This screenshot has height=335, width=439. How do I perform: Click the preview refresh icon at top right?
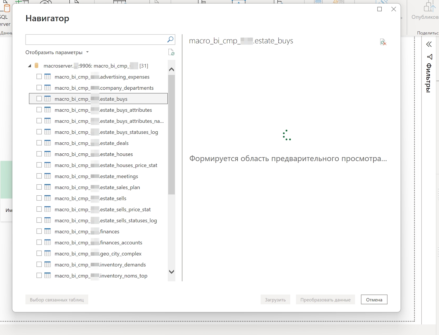[x=383, y=42]
